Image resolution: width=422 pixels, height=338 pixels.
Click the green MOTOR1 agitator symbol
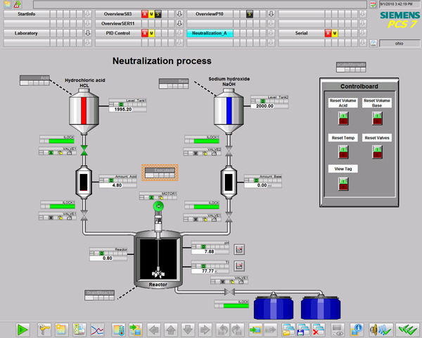pyautogui.click(x=158, y=206)
